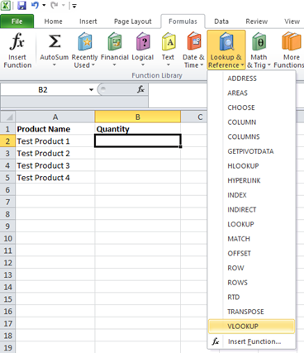Click the Redo arrow icon
This screenshot has height=353, width=304.
(55, 5)
